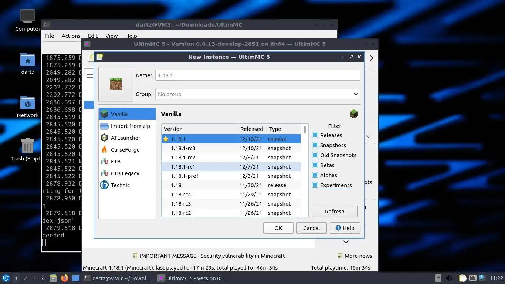The image size is (505, 284).
Task: Expand the down arrow above More news
Action: click(x=346, y=242)
